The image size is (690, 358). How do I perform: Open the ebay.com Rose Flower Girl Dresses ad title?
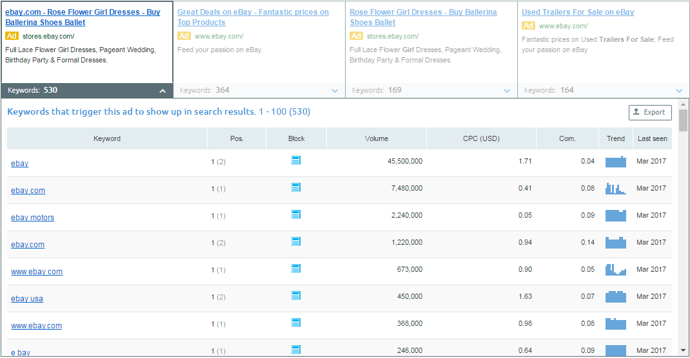tap(83, 17)
